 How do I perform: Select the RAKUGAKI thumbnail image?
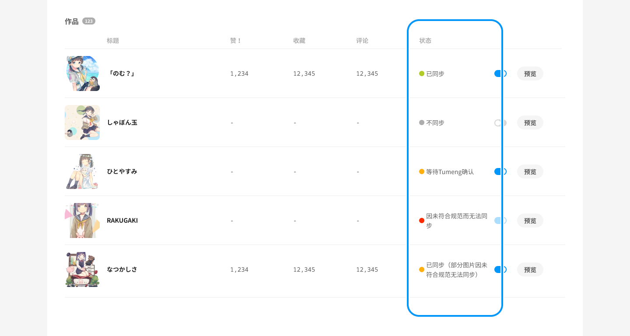click(82, 220)
